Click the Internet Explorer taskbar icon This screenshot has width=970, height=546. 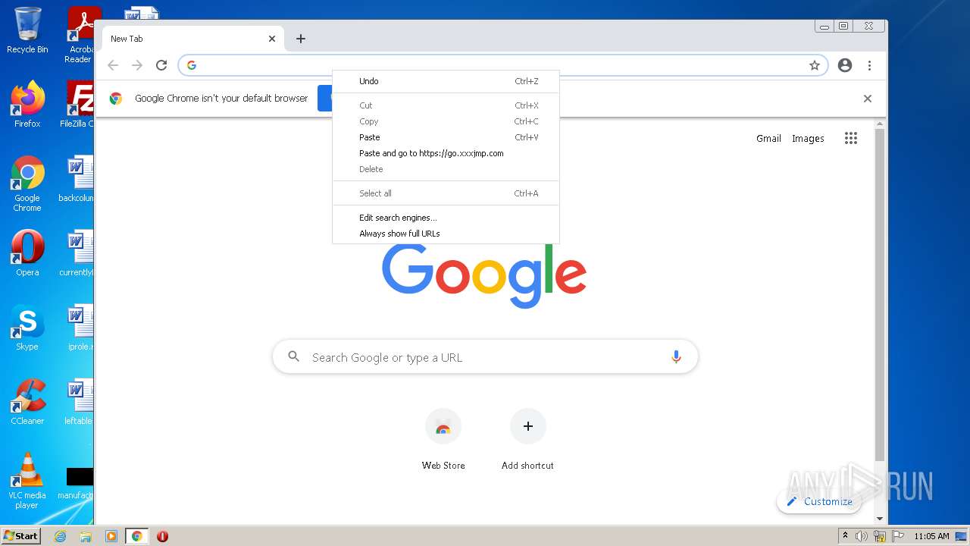(x=60, y=536)
